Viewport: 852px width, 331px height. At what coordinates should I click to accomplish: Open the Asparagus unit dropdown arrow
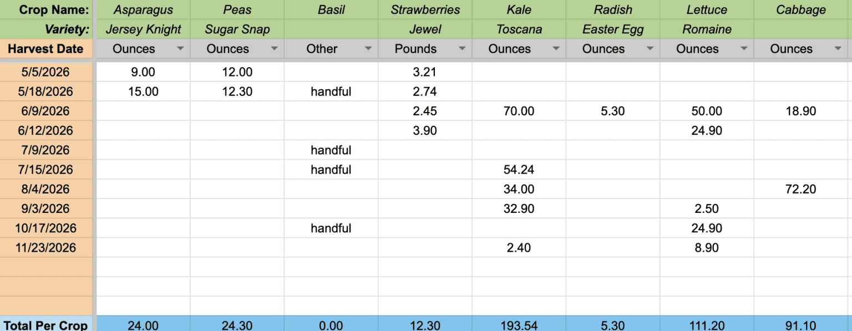click(180, 49)
